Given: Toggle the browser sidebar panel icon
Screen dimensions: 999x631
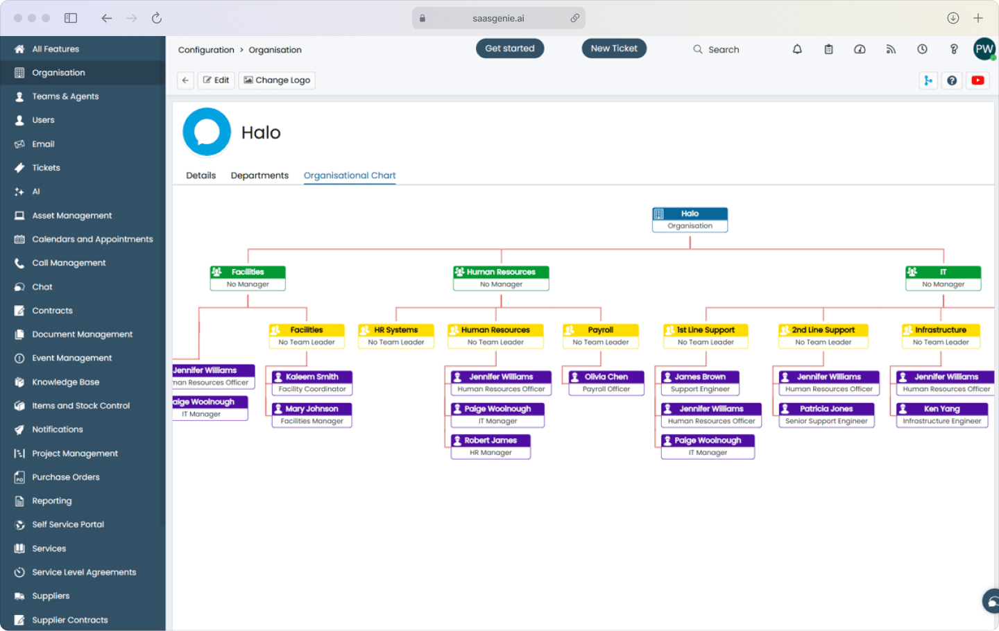Looking at the screenshot, I should 71,18.
